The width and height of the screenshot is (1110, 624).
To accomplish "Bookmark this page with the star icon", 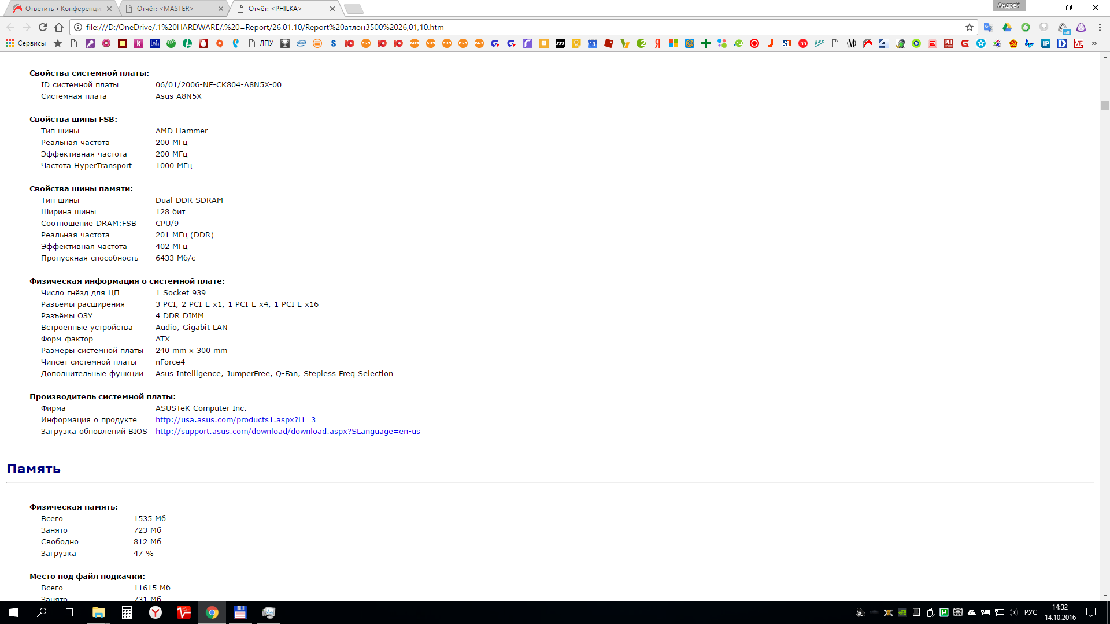I will 970,27.
